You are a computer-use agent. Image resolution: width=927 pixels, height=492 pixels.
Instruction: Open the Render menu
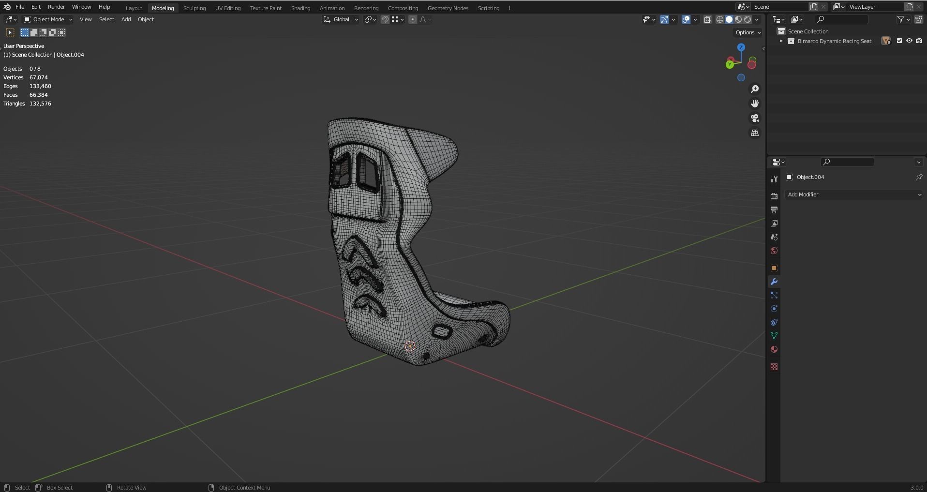pos(56,7)
